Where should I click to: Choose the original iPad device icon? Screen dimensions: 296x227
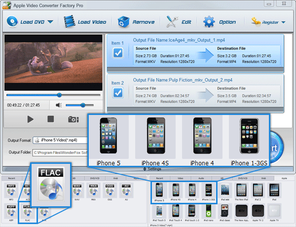pyautogui.click(x=274, y=192)
